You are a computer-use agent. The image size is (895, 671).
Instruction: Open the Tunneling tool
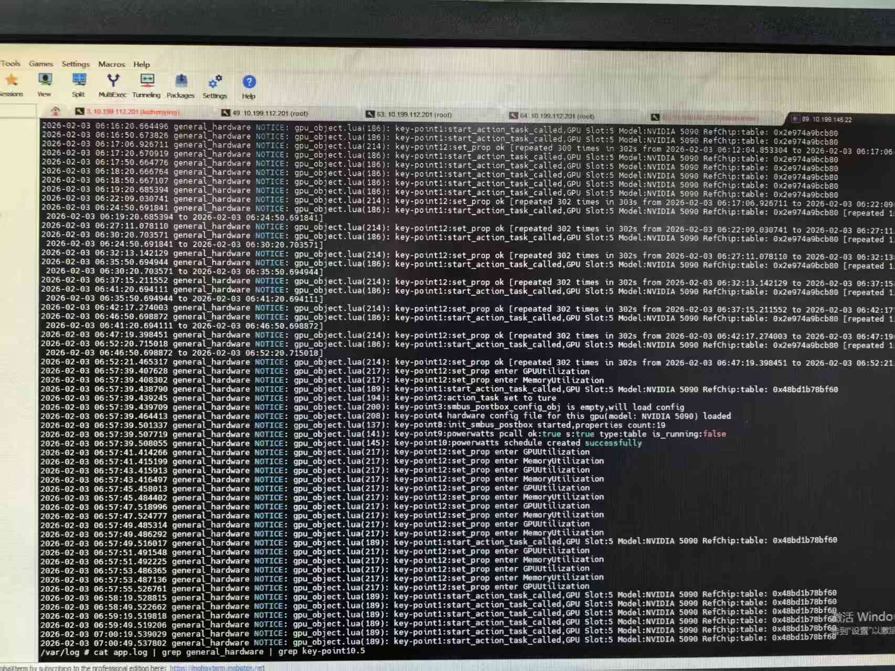147,81
